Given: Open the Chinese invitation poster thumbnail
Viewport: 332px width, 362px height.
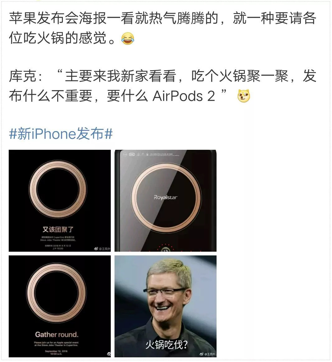Looking at the screenshot, I should coord(60,201).
